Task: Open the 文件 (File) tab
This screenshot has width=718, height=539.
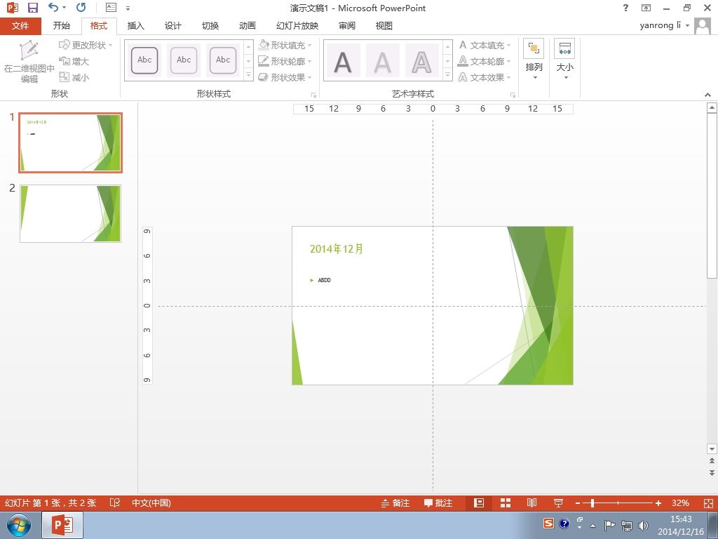Action: click(x=20, y=26)
